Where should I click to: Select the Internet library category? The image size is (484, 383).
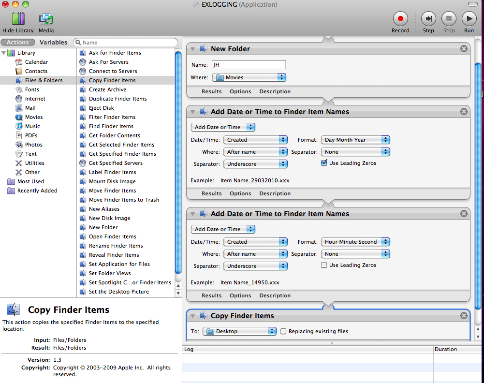[35, 99]
